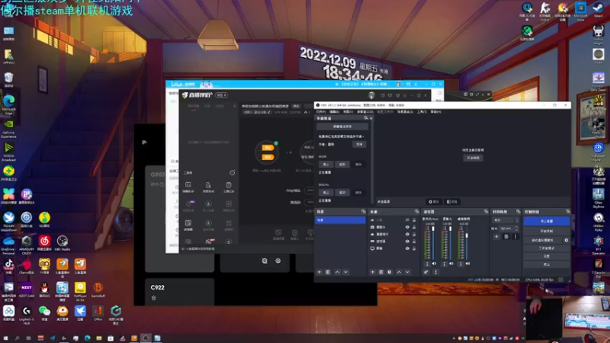Toggle visibility of the game capture source
This screenshot has width=610, height=343.
pos(407,241)
